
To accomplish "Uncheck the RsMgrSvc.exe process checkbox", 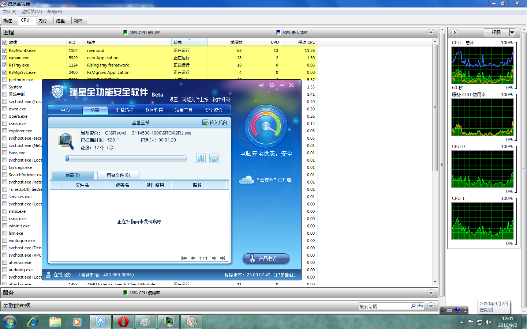I will (x=5, y=72).
